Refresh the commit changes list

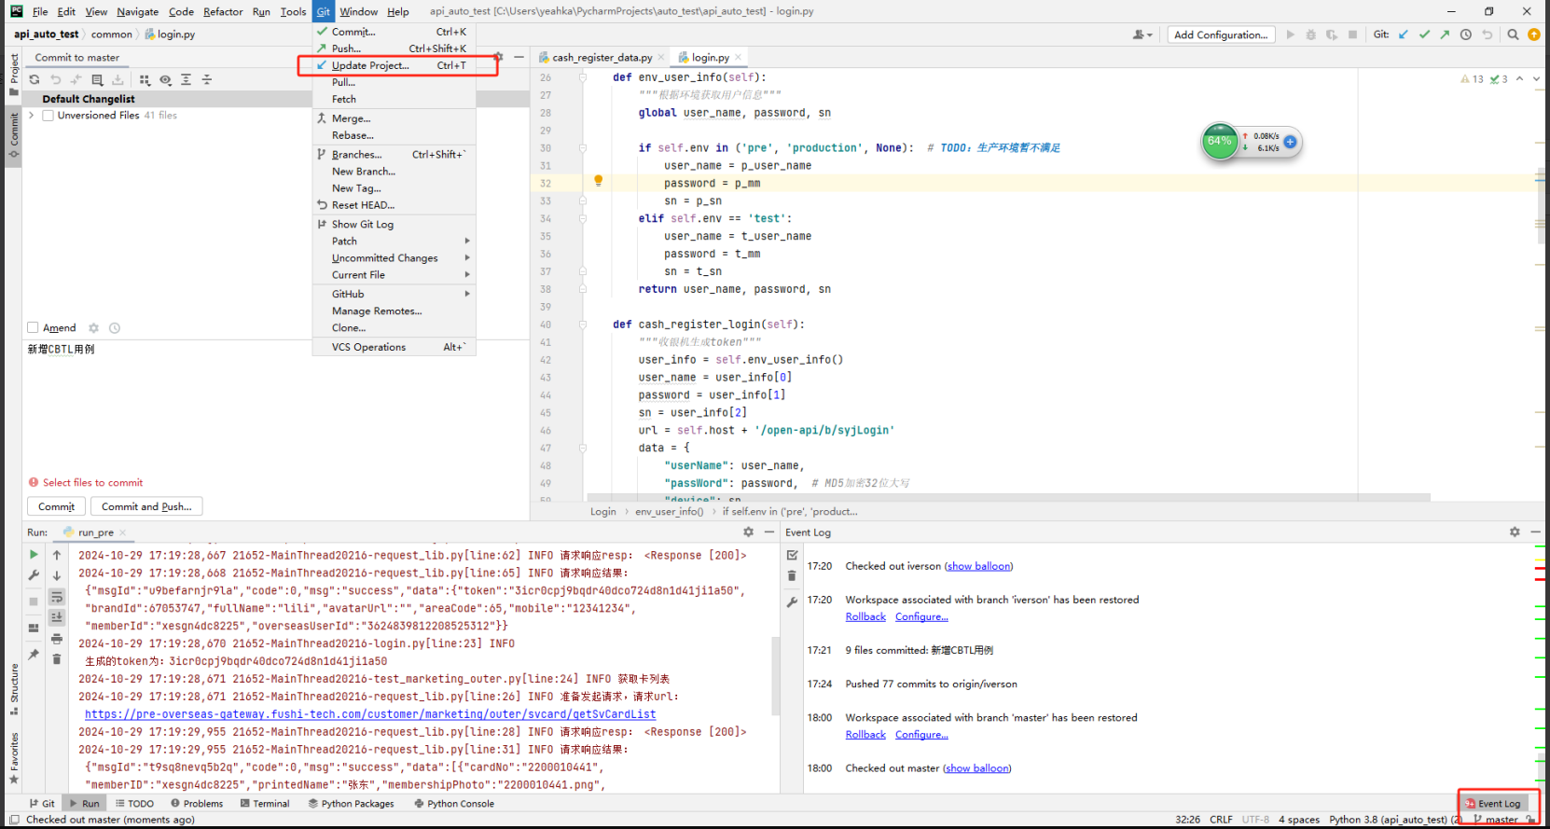35,80
